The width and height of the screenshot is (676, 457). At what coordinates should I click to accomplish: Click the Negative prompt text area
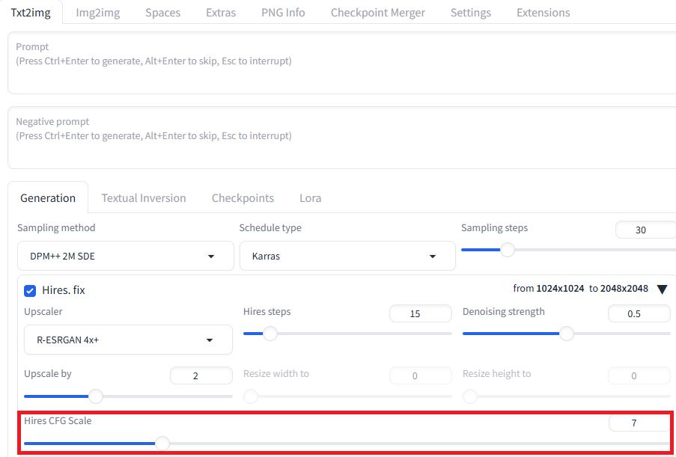[342, 138]
